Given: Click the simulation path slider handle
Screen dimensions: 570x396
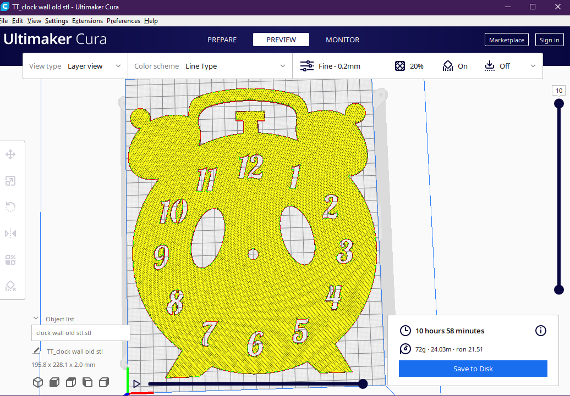Looking at the screenshot, I should point(363,384).
